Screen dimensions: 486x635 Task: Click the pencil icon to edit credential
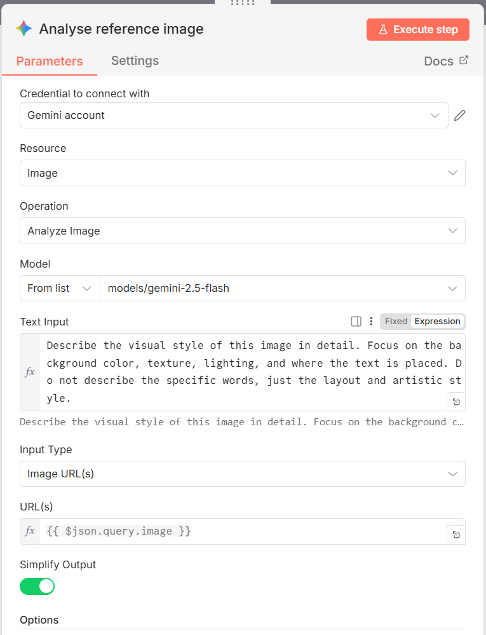pyautogui.click(x=460, y=116)
